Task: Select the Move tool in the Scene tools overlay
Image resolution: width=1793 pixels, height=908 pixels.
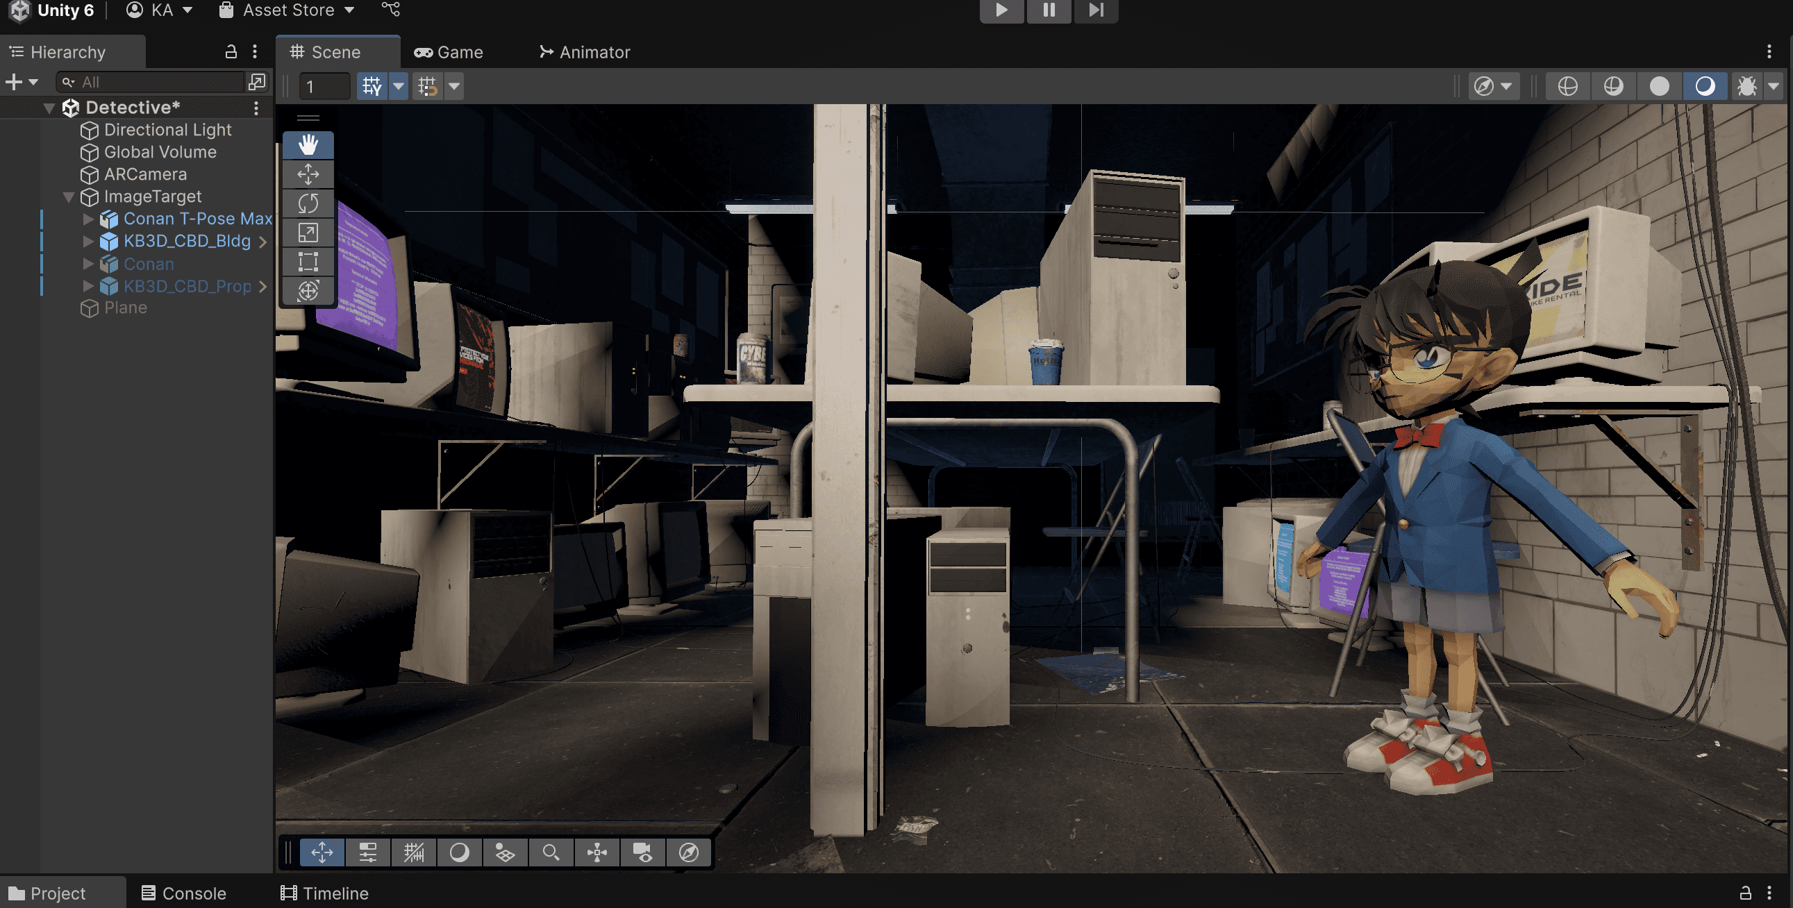Action: tap(308, 174)
